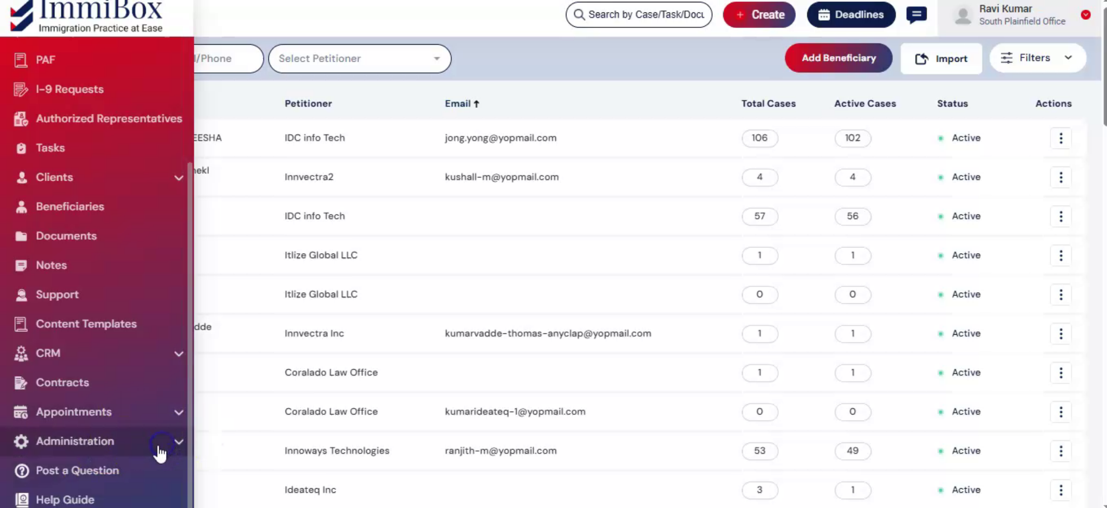Click active cases badge 102

click(853, 138)
